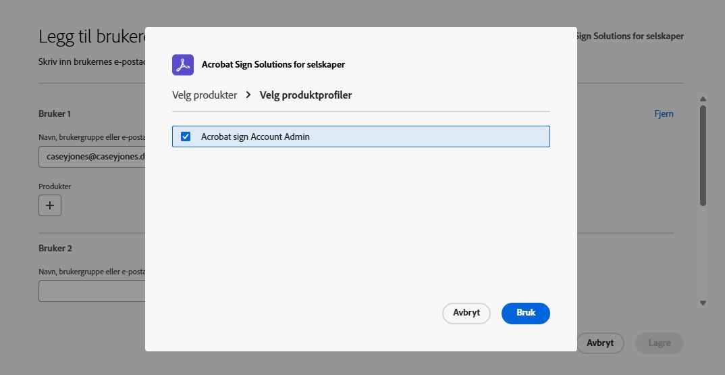Click the Legg til brukere heading
The height and width of the screenshot is (375, 725).
[x=92, y=36]
